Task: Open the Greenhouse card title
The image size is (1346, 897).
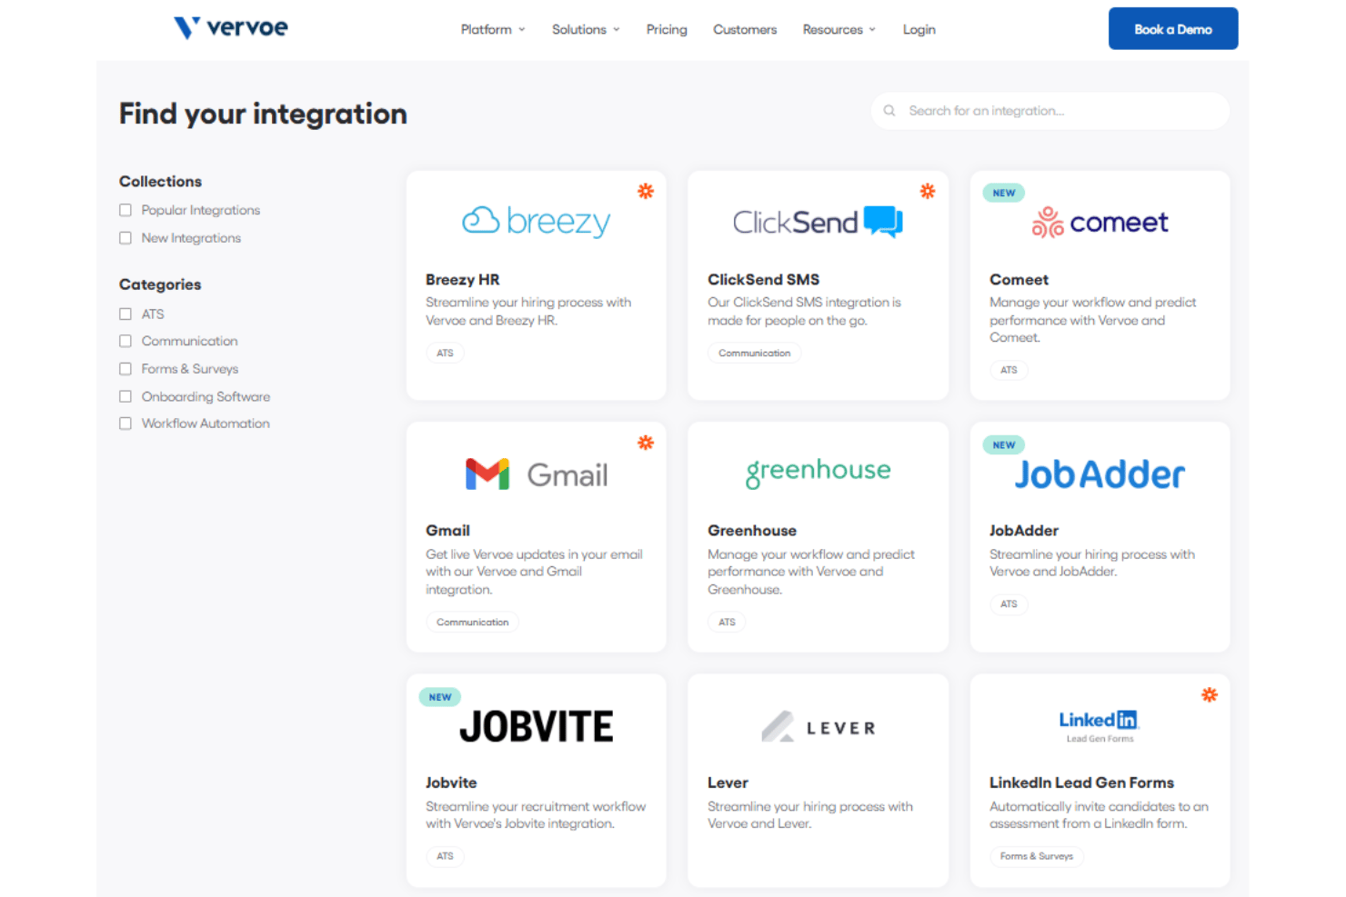Action: coord(752,531)
